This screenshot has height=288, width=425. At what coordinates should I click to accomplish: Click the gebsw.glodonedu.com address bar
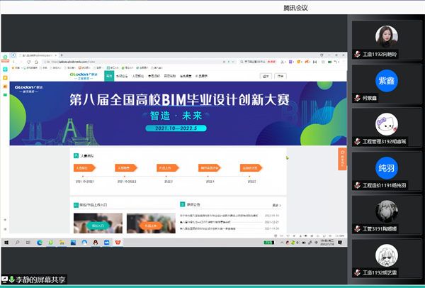pyautogui.click(x=140, y=62)
